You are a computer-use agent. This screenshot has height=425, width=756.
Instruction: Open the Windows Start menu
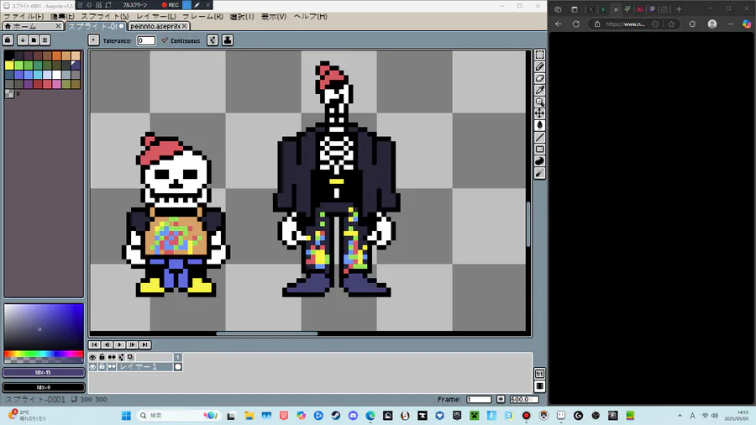pyautogui.click(x=126, y=416)
